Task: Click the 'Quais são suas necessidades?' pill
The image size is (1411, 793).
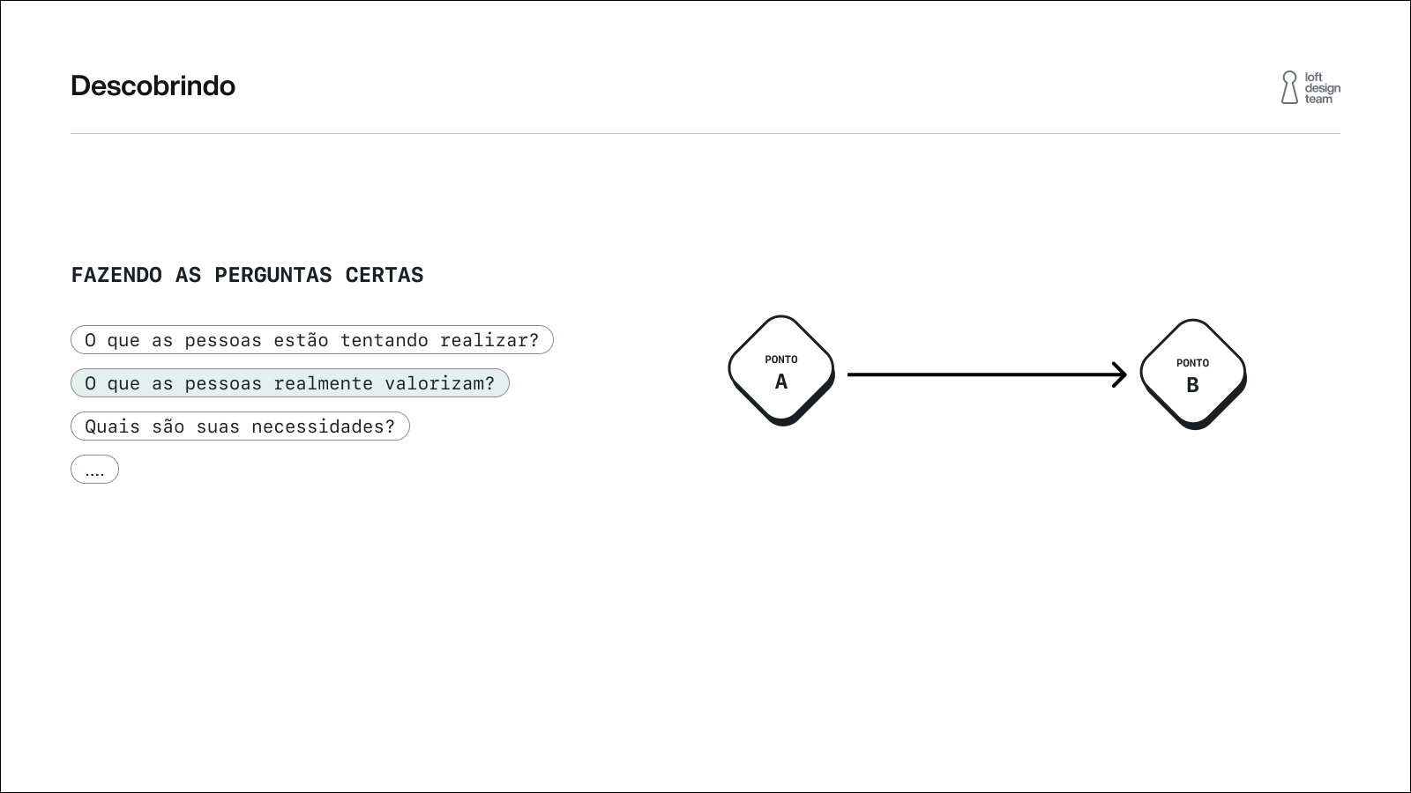Action: point(240,426)
